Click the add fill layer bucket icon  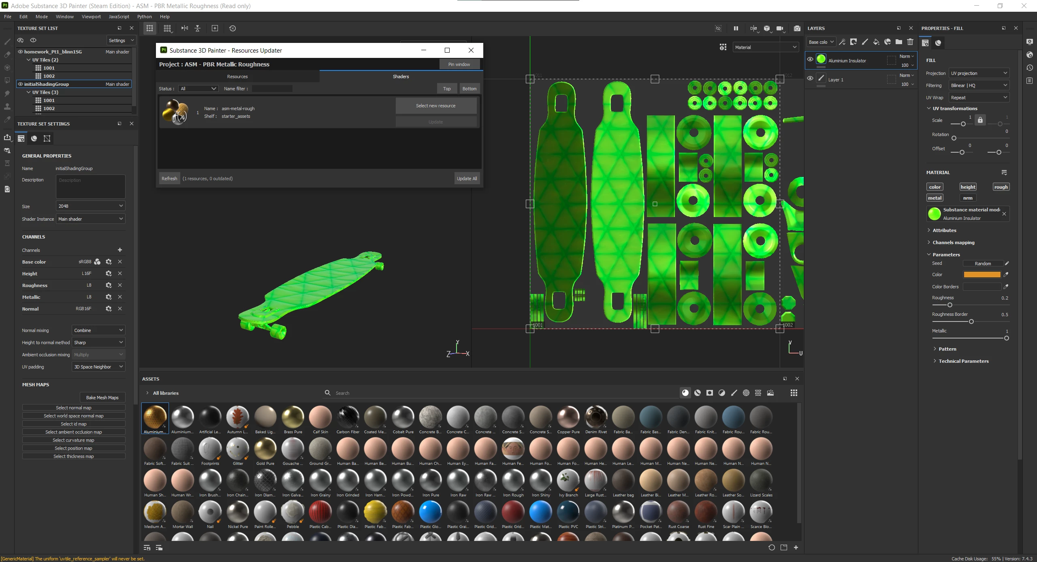click(x=876, y=42)
